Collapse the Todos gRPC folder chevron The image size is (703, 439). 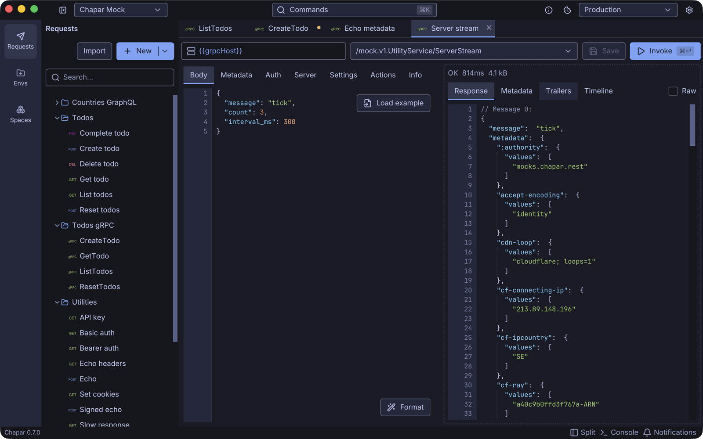tap(57, 225)
